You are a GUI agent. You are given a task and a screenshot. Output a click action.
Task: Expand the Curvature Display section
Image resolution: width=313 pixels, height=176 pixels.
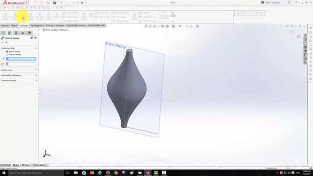36,80
